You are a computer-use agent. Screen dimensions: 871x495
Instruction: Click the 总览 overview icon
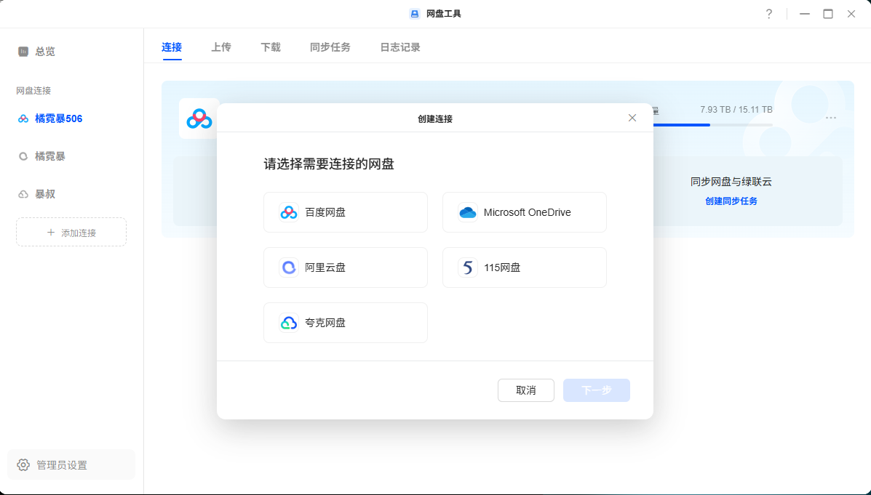click(x=23, y=52)
